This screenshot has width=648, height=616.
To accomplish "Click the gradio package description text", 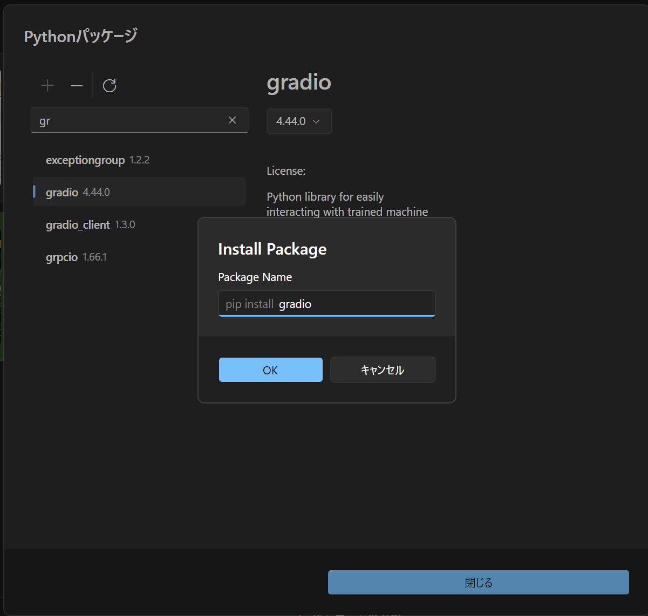I will [347, 204].
